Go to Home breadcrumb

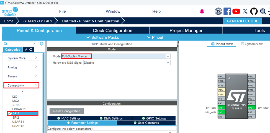click(9, 21)
